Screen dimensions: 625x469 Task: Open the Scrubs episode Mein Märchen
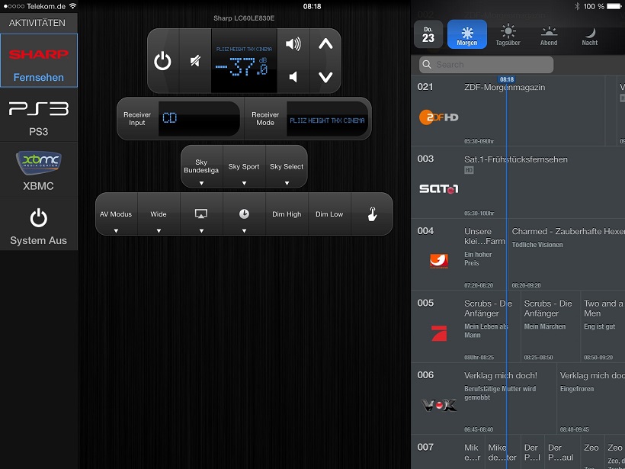[550, 326]
